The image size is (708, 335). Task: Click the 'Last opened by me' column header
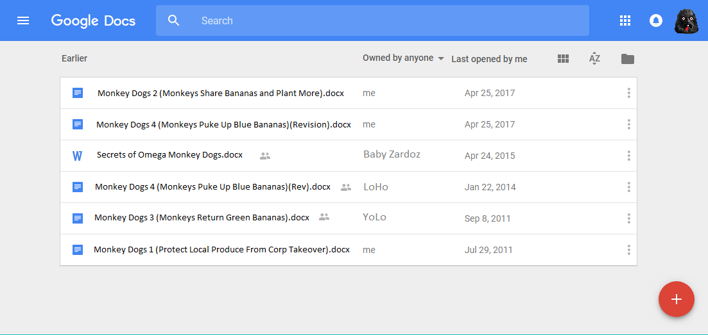tap(489, 59)
